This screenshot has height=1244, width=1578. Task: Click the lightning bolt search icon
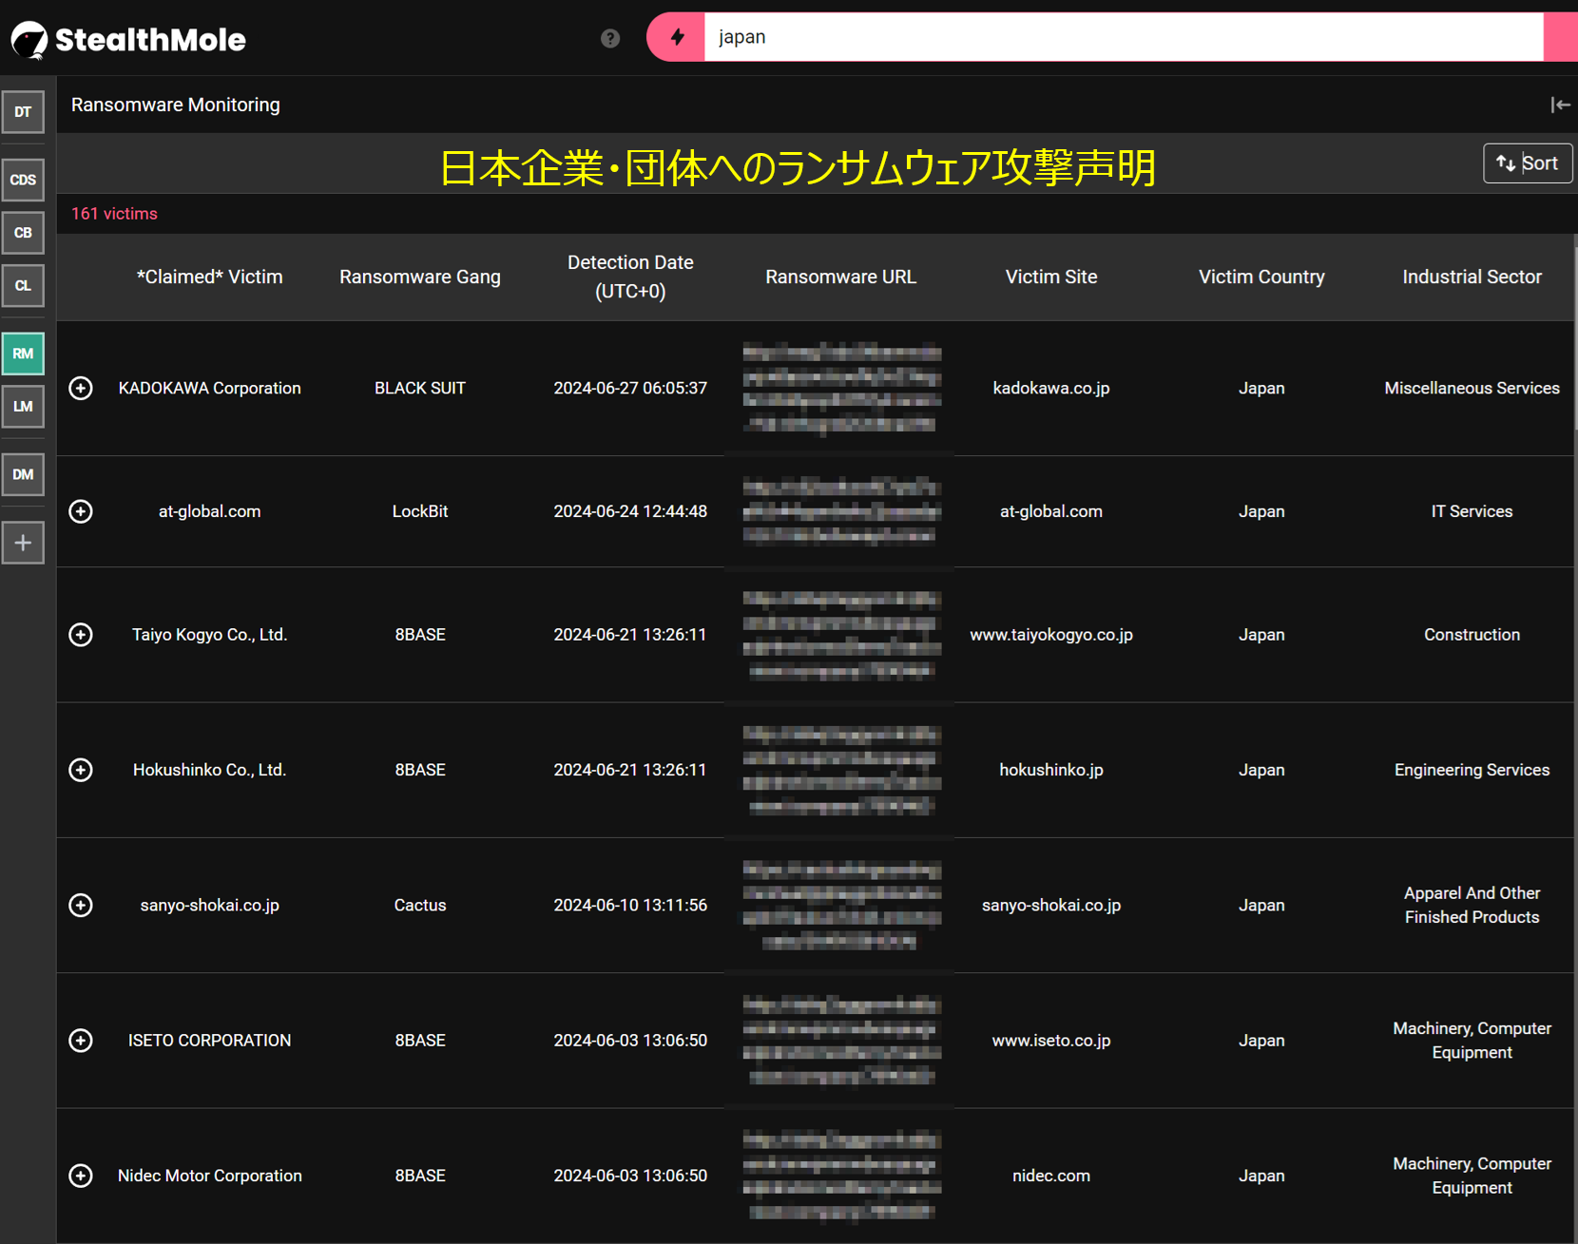[677, 37]
